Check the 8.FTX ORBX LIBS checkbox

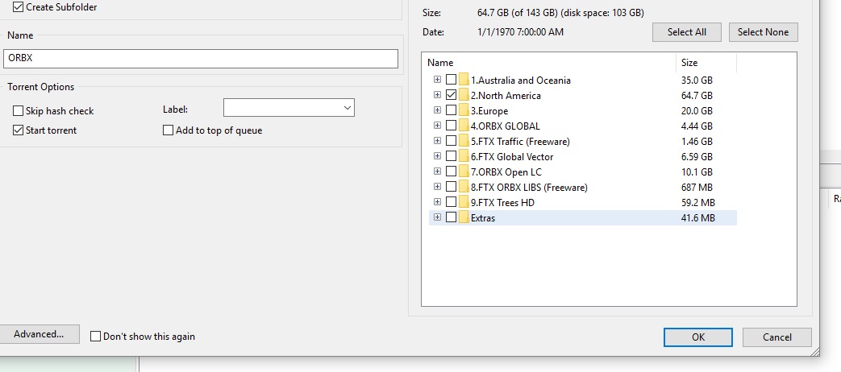point(451,186)
